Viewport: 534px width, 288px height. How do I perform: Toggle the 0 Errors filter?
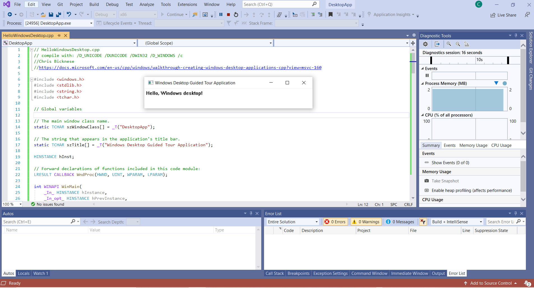click(336, 222)
